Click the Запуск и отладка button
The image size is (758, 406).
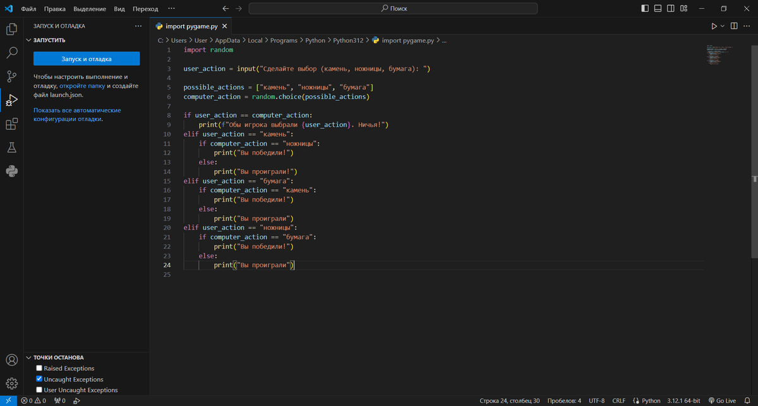coord(87,59)
